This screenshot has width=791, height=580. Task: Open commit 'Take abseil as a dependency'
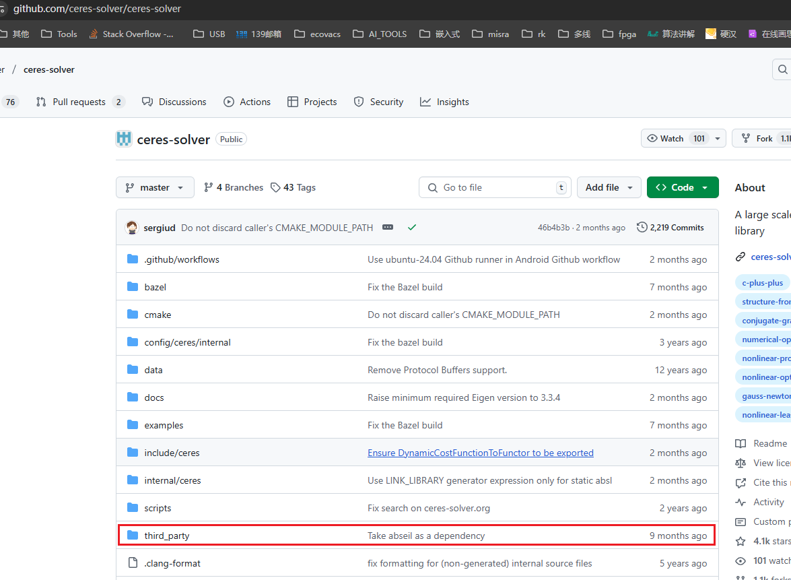click(x=426, y=536)
